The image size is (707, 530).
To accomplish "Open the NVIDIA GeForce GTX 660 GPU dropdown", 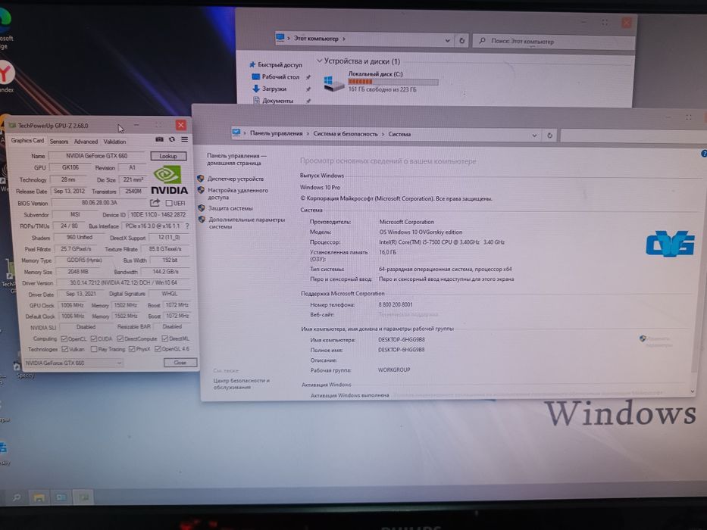I will click(74, 363).
